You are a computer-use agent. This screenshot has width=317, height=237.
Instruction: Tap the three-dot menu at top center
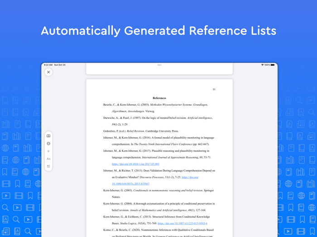[x=159, y=65]
